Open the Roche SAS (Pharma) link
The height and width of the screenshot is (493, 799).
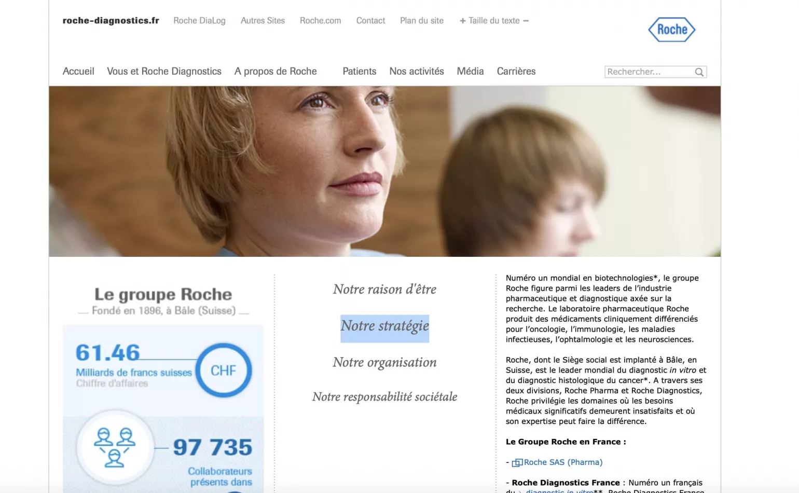click(x=562, y=462)
